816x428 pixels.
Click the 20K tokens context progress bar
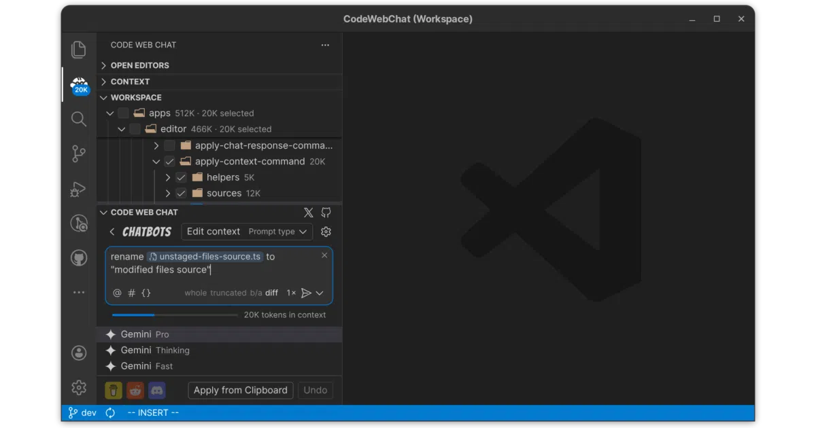175,315
